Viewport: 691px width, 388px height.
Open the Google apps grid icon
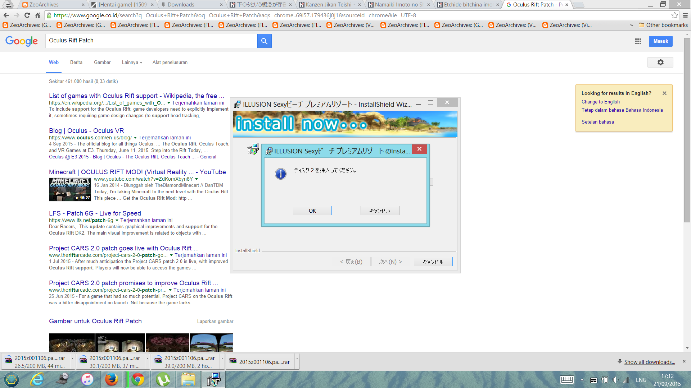pyautogui.click(x=638, y=41)
